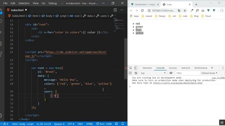
Task: Click the color picker eyedropper extension
Action: (192, 10)
